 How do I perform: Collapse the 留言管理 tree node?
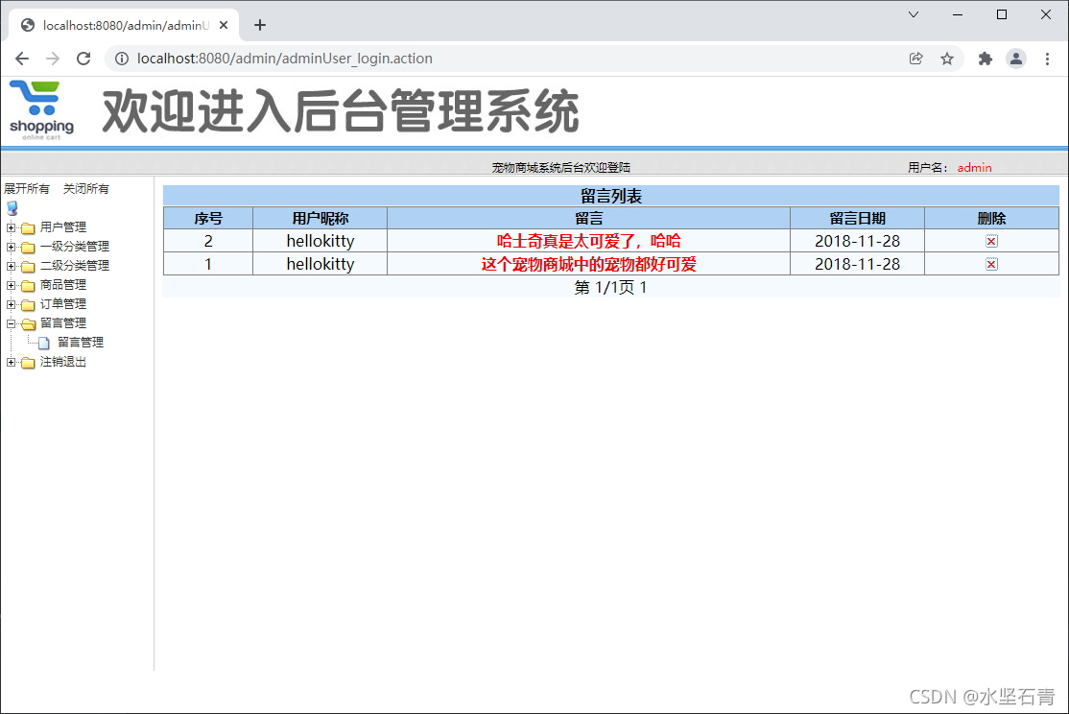(x=11, y=323)
